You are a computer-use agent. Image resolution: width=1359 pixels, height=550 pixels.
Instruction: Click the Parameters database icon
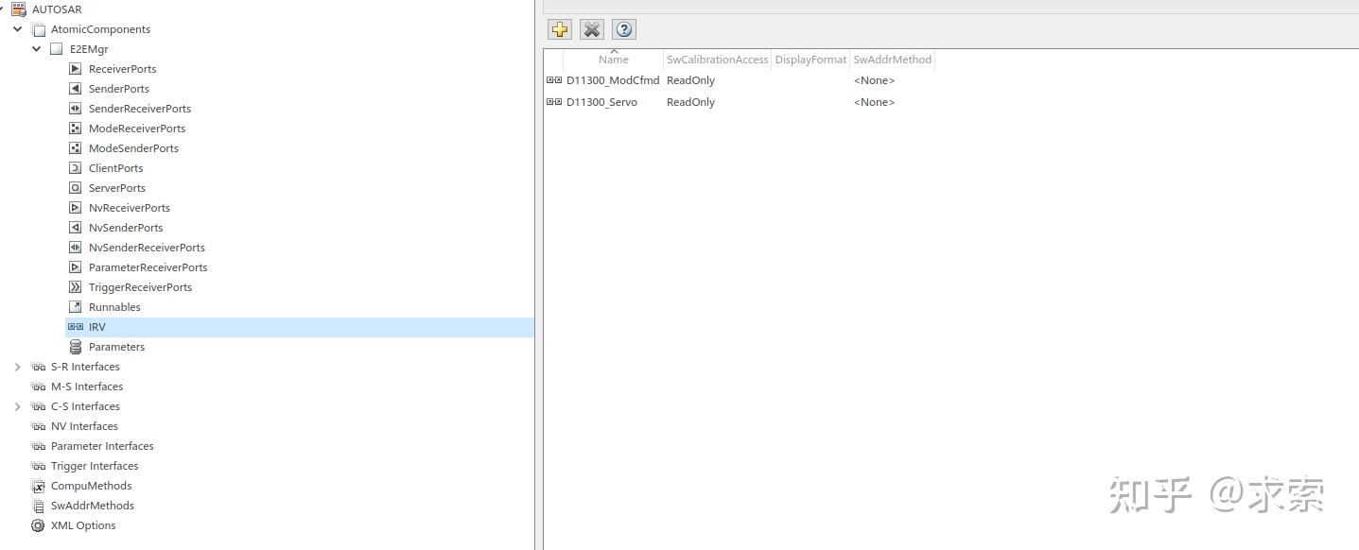[x=76, y=347]
